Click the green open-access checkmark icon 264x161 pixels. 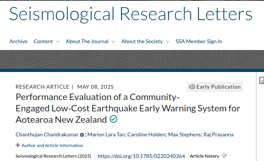pos(113,119)
